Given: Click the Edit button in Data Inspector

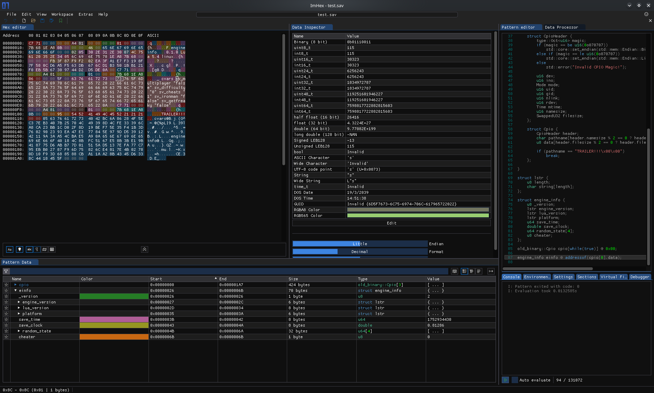Looking at the screenshot, I should 391,223.
